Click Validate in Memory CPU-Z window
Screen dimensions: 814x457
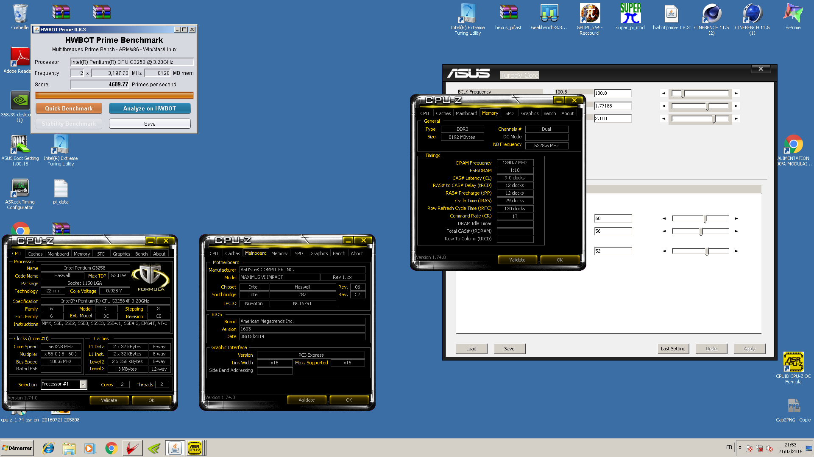pyautogui.click(x=517, y=260)
